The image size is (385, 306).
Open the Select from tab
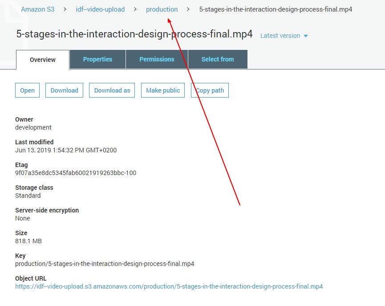[218, 59]
